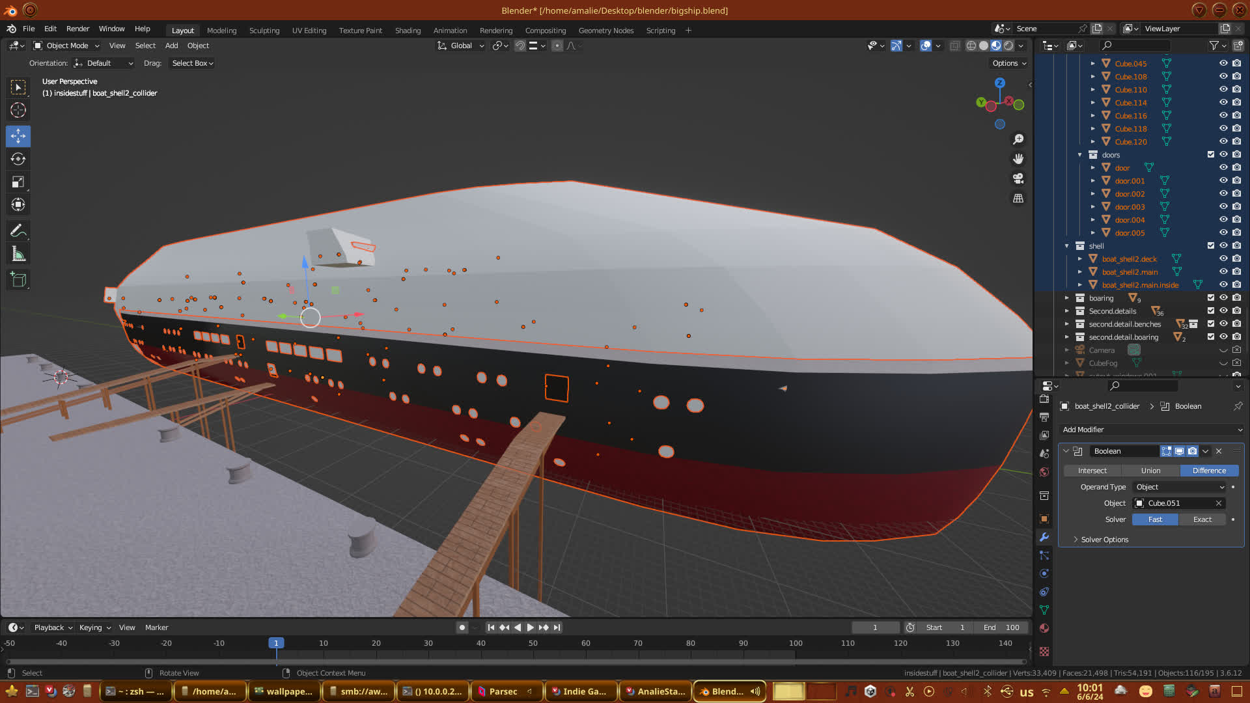Select the Add Cube tool

pos(18,280)
